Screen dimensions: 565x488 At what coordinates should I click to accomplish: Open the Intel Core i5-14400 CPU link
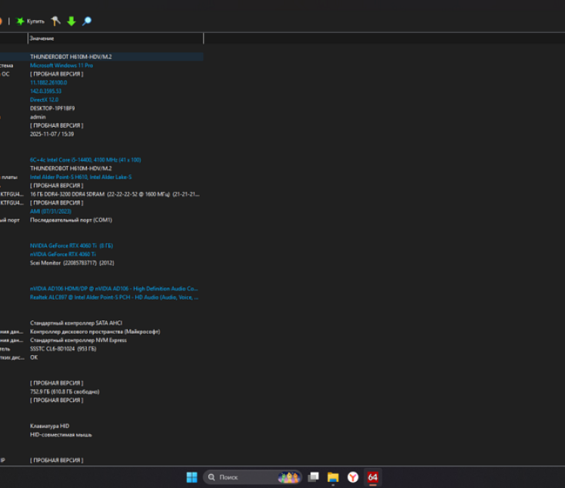[85, 160]
